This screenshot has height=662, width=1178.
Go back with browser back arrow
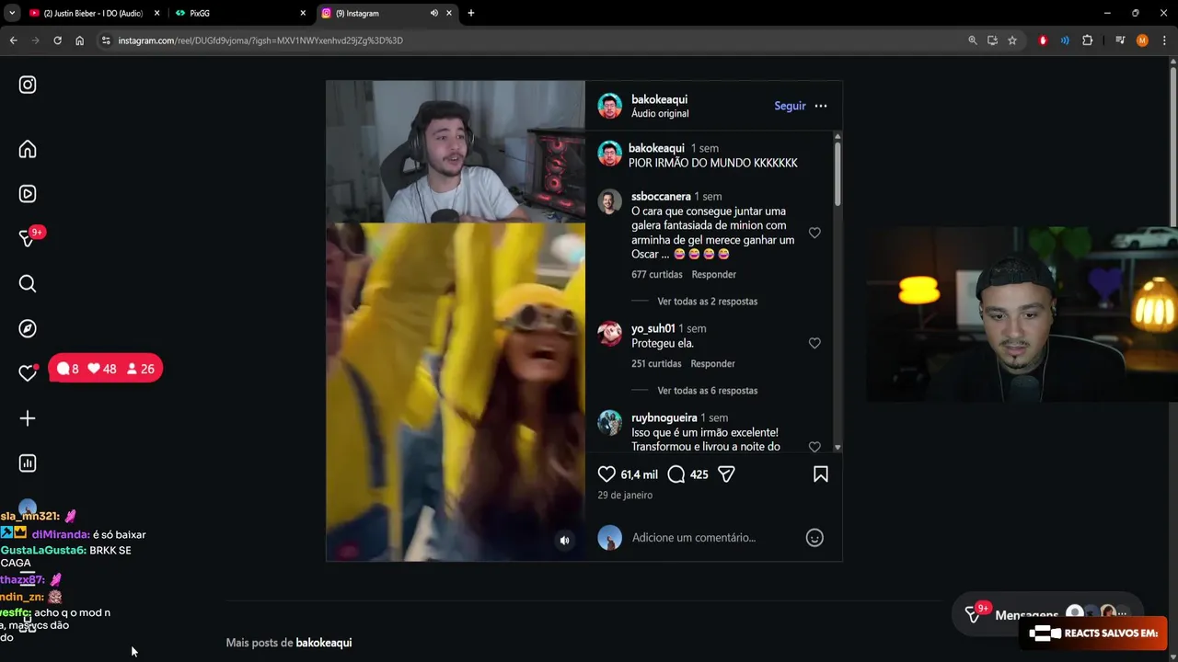13,40
